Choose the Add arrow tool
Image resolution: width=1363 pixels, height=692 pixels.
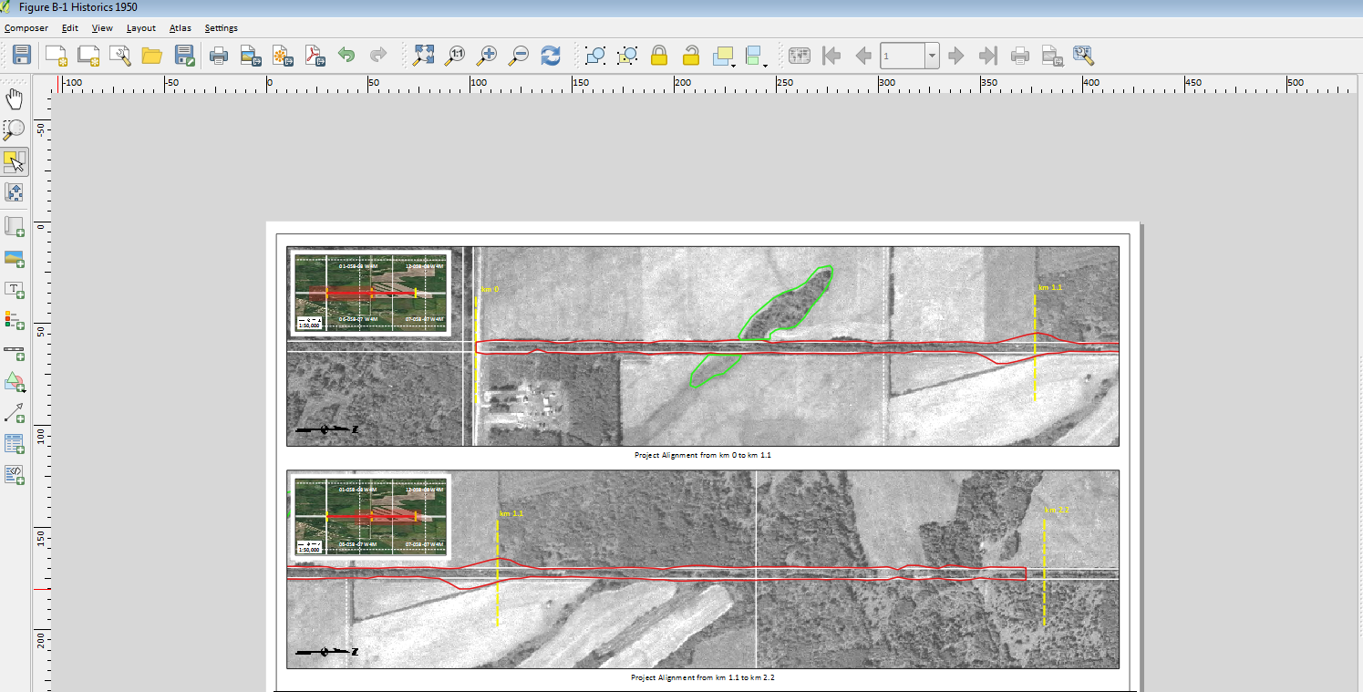tap(15, 414)
